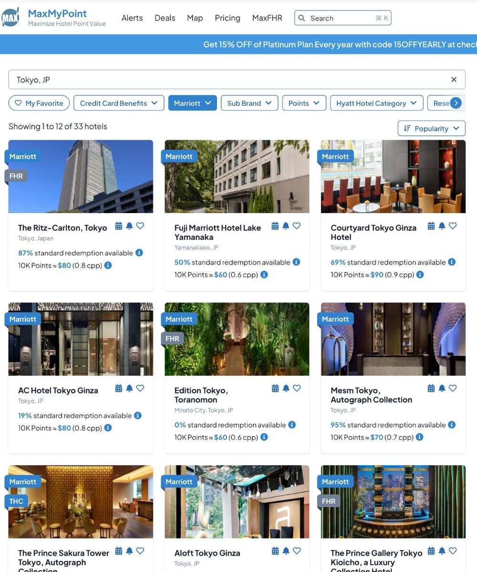Favorite The Prince Gallery Tokyo Kioicho with heart

pyautogui.click(x=453, y=551)
